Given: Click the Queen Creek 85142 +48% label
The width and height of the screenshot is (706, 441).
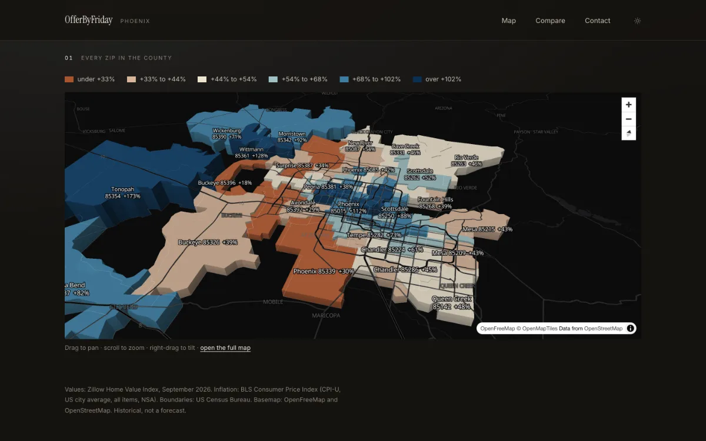Looking at the screenshot, I should [x=452, y=303].
